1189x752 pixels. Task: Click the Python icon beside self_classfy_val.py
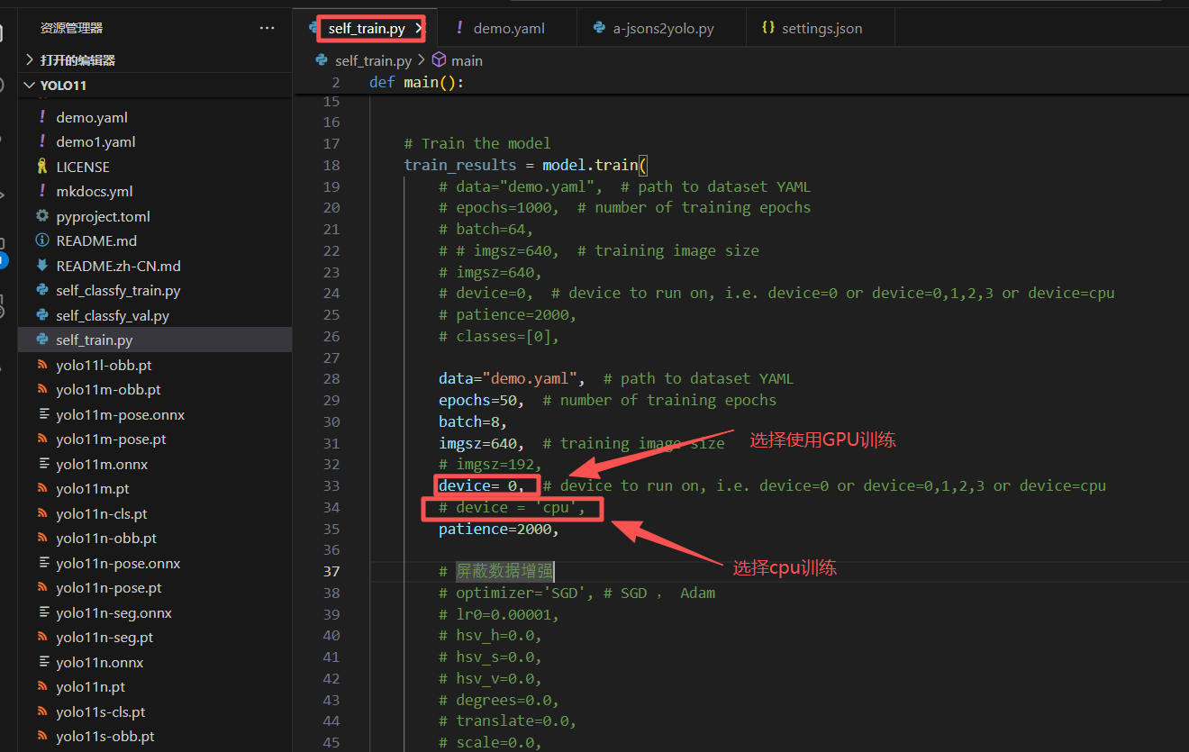click(x=41, y=315)
